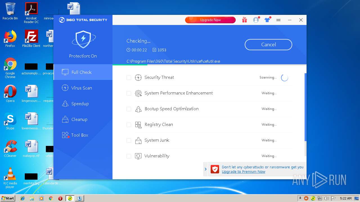Click the scan progress bar
This screenshot has width=360, height=202.
[x=209, y=65]
